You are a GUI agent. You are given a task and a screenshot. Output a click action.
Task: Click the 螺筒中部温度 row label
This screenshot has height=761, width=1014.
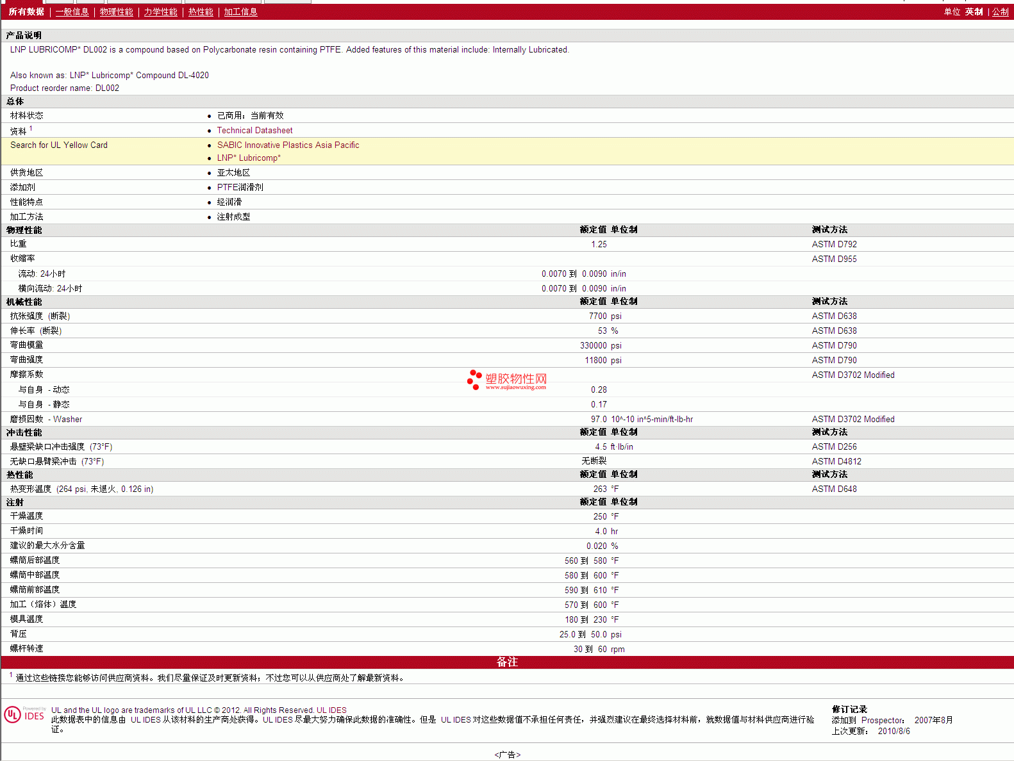click(x=35, y=575)
